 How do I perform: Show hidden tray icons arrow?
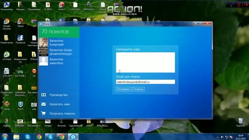click(218, 137)
